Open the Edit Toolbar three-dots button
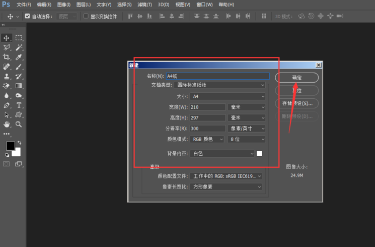The width and height of the screenshot is (375, 247). (x=7, y=134)
